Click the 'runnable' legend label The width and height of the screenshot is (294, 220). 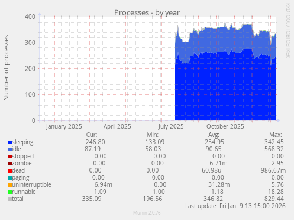coord(24,192)
